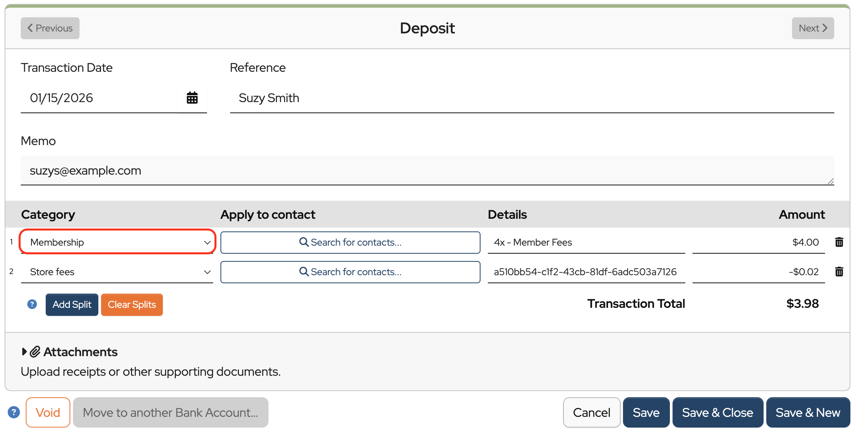
Task: Delete the Store fees split row
Action: pyautogui.click(x=839, y=272)
